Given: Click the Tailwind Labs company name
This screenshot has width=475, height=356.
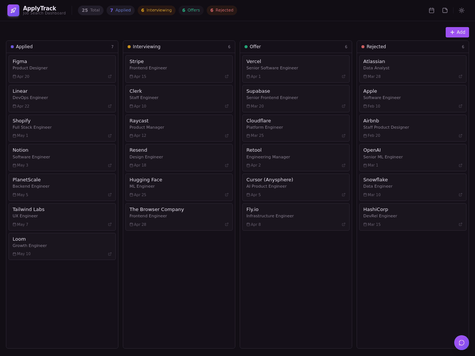Looking at the screenshot, I should pyautogui.click(x=29, y=210).
